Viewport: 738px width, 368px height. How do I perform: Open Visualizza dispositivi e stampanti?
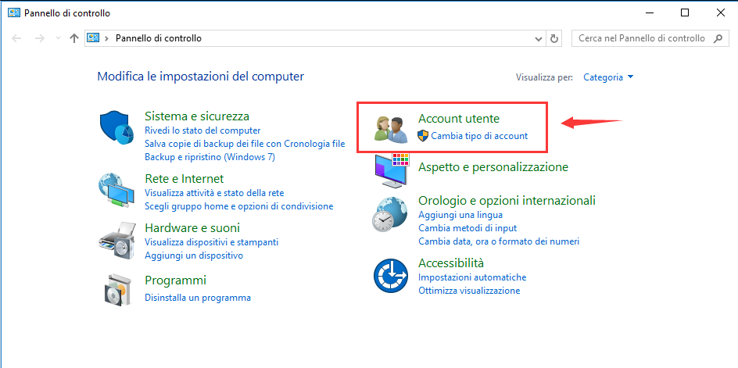click(x=211, y=242)
